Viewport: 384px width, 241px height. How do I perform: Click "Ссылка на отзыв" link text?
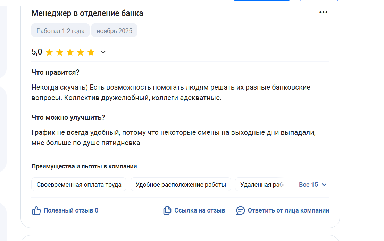click(x=200, y=210)
